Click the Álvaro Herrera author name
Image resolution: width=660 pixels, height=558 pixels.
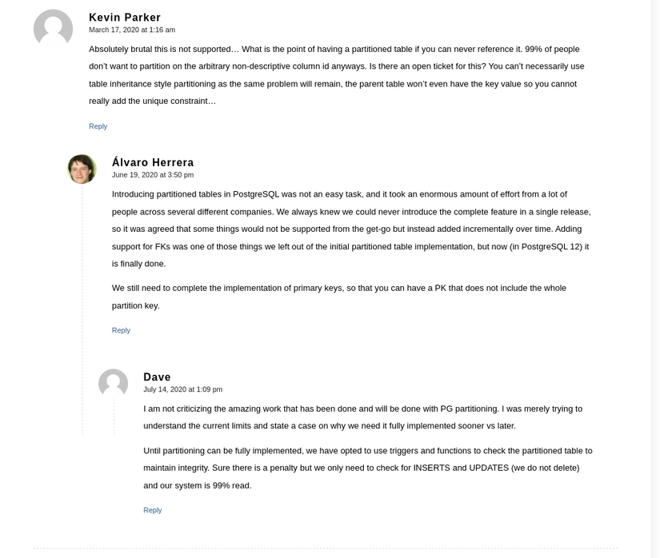153,162
